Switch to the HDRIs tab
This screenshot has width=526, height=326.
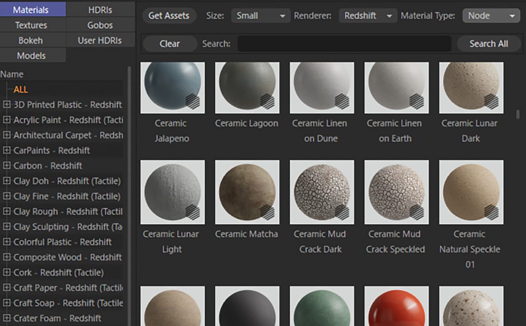(x=100, y=10)
